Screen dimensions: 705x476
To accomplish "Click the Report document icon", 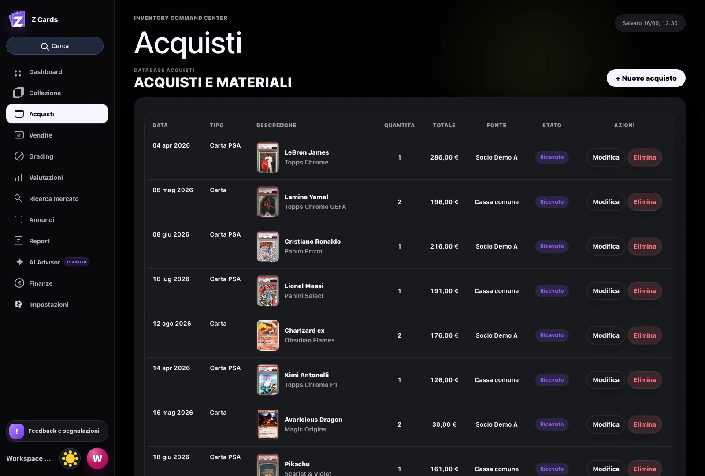I will 19,241.
